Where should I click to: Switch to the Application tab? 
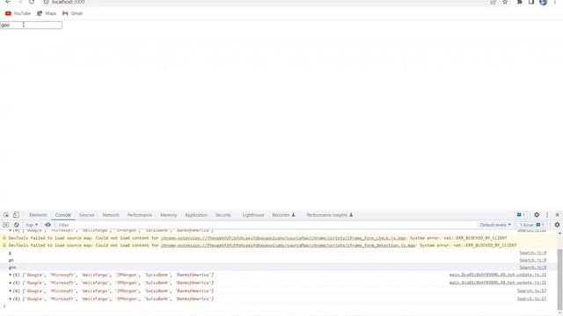(x=196, y=215)
